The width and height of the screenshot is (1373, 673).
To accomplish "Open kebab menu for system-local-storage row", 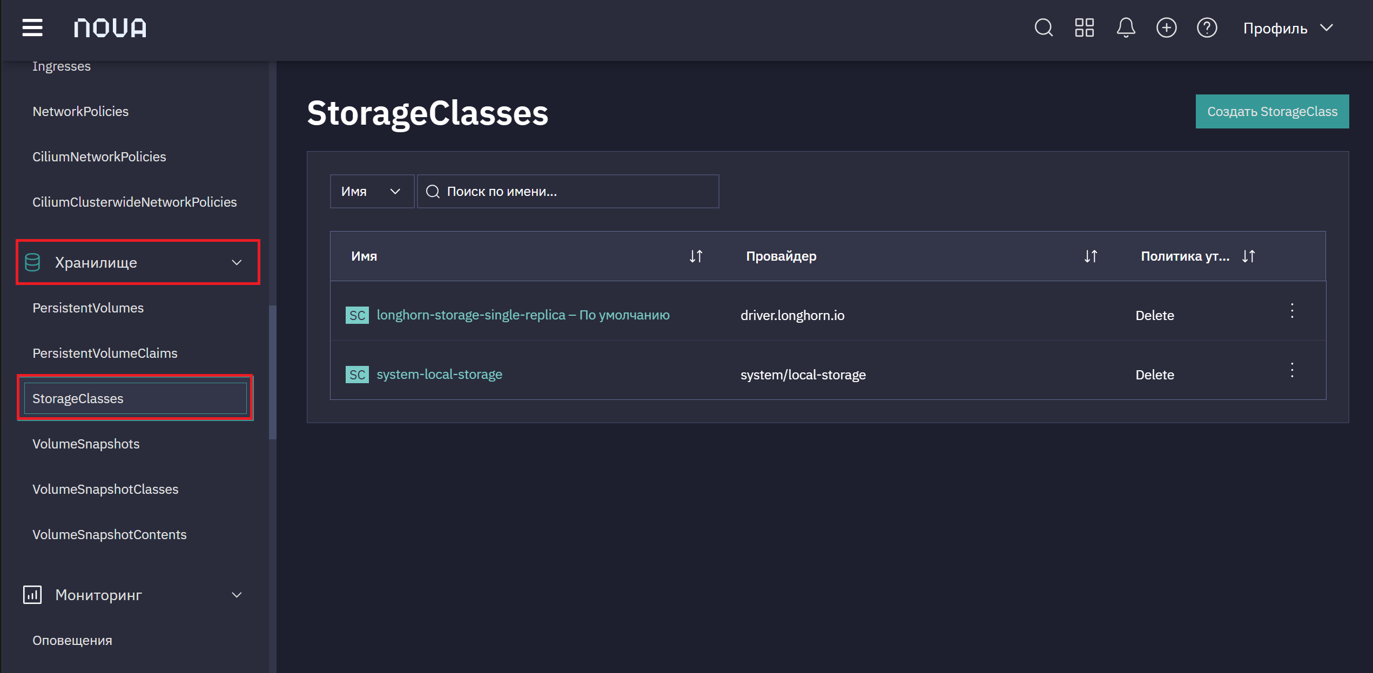I will [1292, 370].
